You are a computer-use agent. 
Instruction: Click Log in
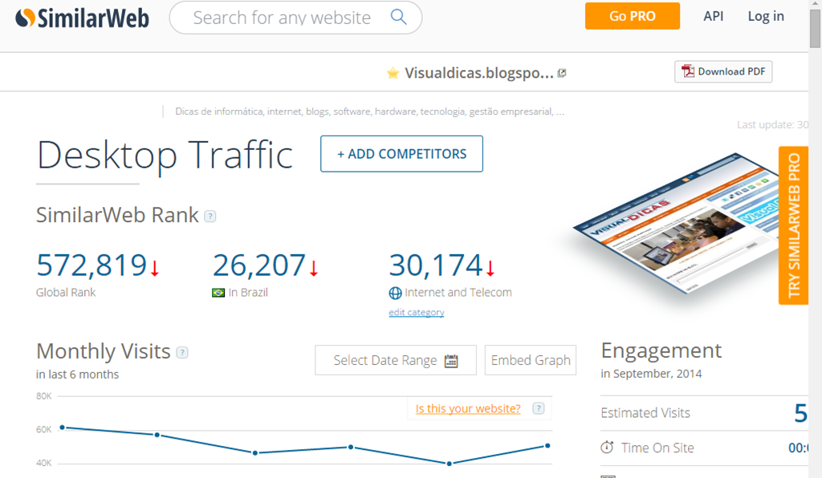(766, 16)
